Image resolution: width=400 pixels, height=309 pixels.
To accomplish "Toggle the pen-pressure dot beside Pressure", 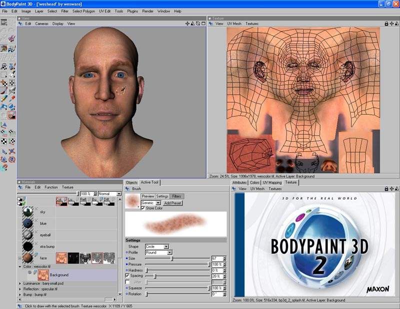I will tap(127, 265).
